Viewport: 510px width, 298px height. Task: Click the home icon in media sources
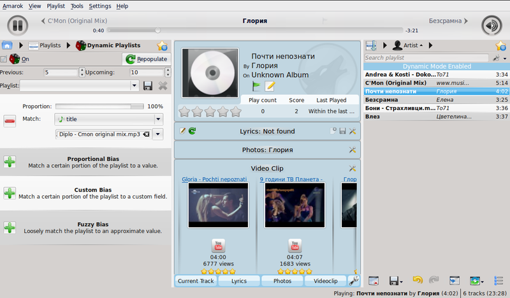[x=7, y=45]
